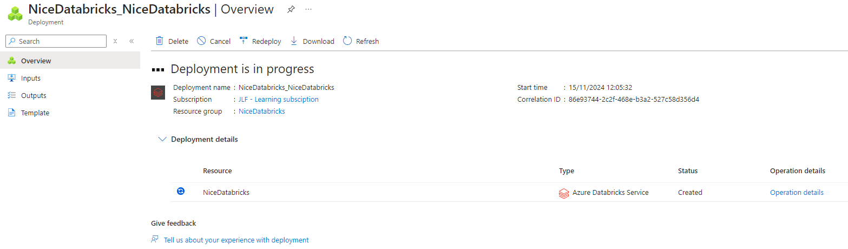Click the Deployment is in progress heading
This screenshot has width=848, height=249.
click(242, 69)
